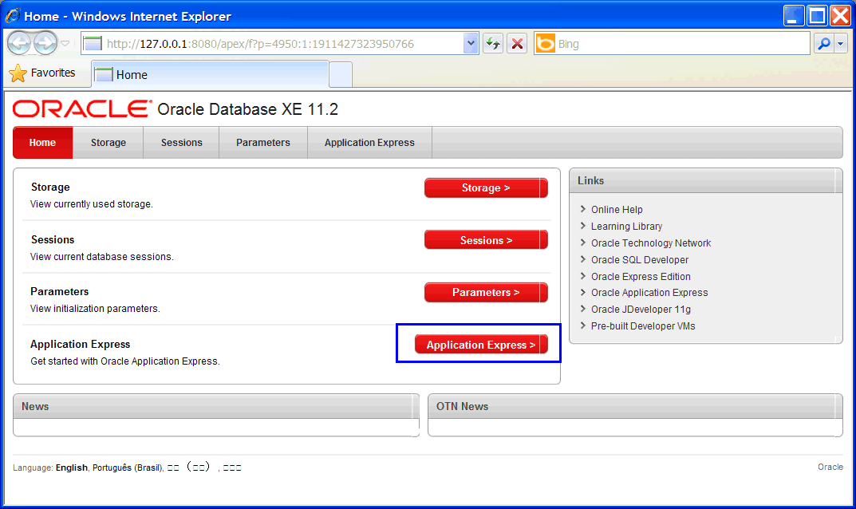Viewport: 856px width, 509px height.
Task: Click the Links panel header
Action: point(706,181)
